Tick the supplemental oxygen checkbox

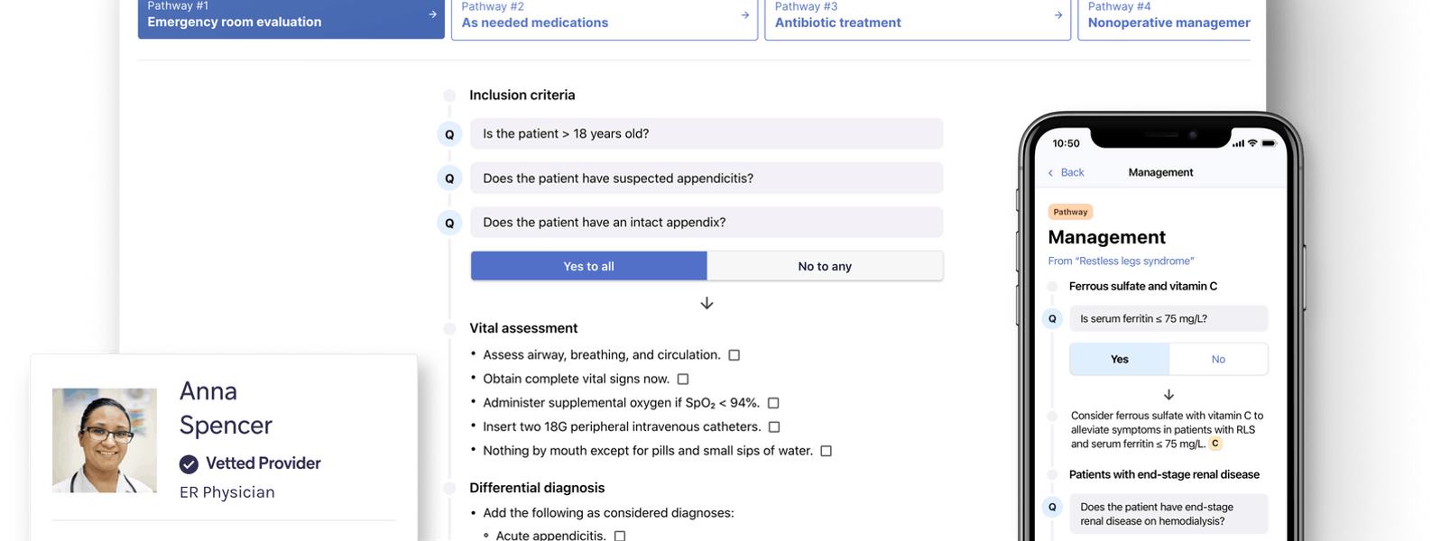[773, 403]
